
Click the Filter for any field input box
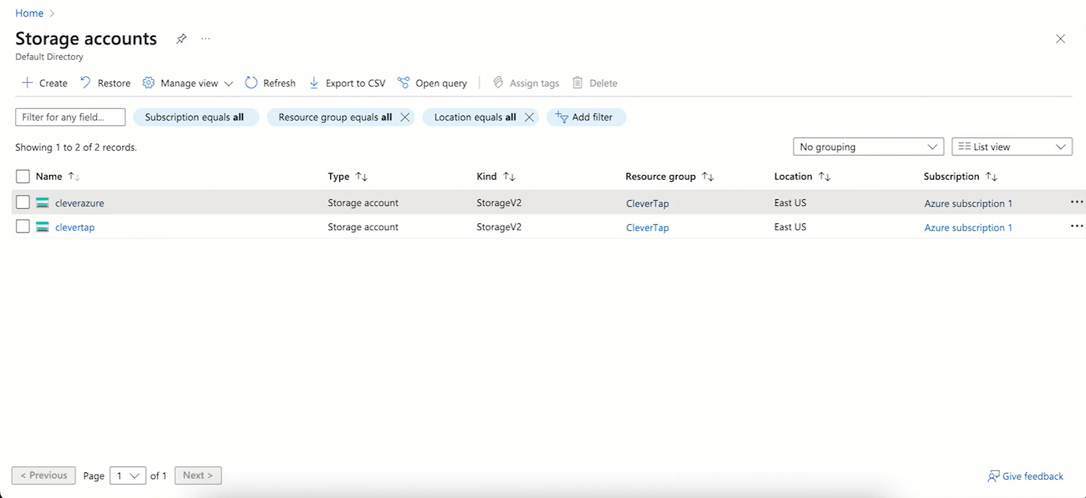69,117
